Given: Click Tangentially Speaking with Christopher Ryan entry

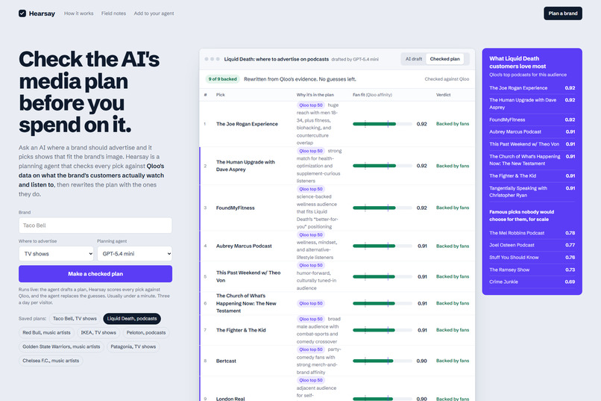Looking at the screenshot, I should (532, 191).
